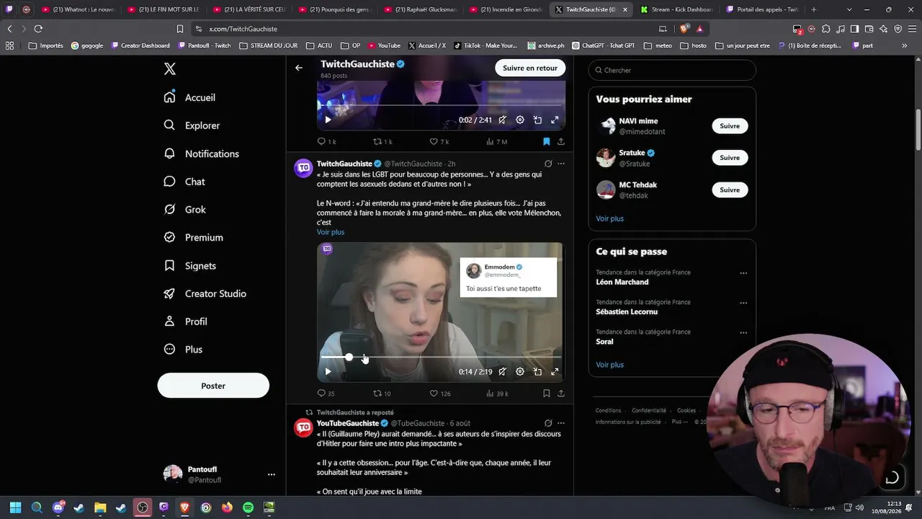Open the Emmodem video thumbnail
Screen dimensions: 922x519
point(440,312)
